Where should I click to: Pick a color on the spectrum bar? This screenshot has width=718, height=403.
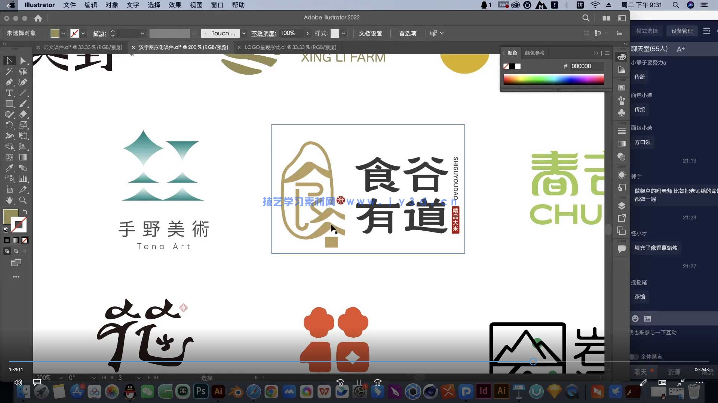pos(553,79)
